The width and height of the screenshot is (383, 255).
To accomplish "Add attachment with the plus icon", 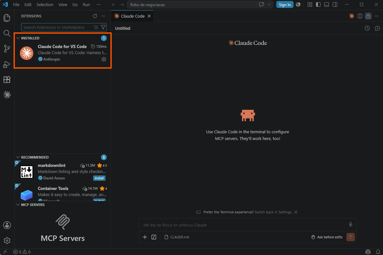I will (x=145, y=237).
